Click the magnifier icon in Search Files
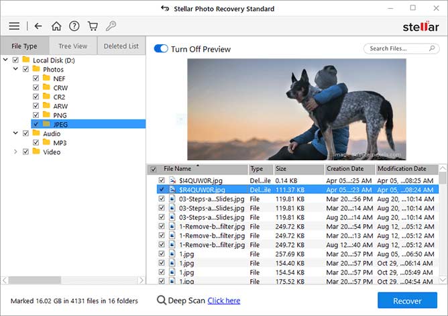Image resolution: width=448 pixels, height=316 pixels. coord(432,48)
